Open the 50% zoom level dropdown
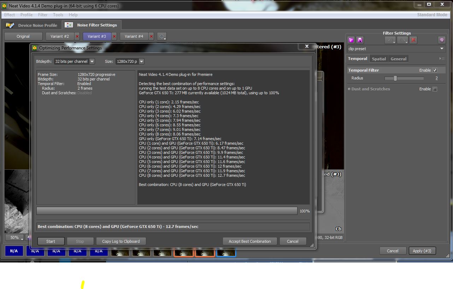 14,237
